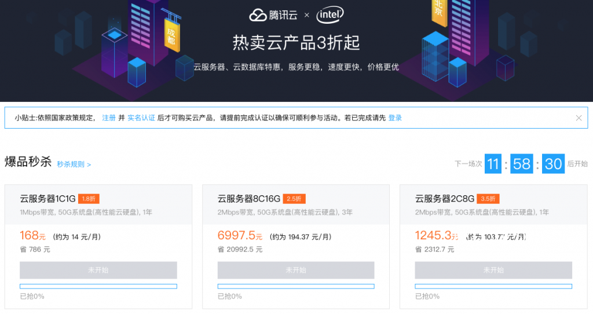Click the 云服务器8C16G title
Screen dimensions: 593x314
click(x=249, y=199)
